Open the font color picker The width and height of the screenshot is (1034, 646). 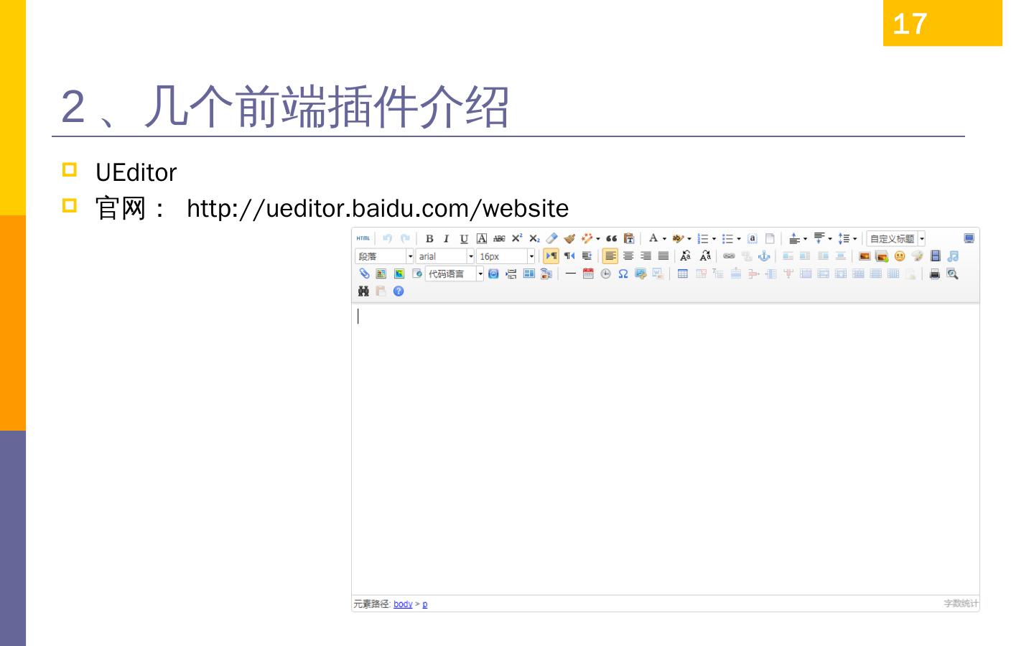(653, 238)
